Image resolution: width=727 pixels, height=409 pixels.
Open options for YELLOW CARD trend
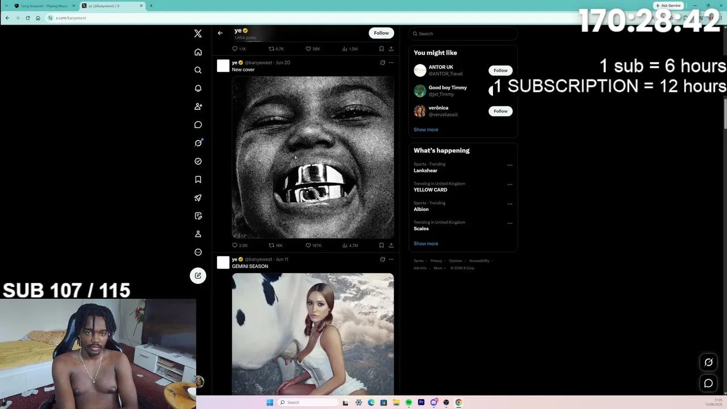point(509,185)
